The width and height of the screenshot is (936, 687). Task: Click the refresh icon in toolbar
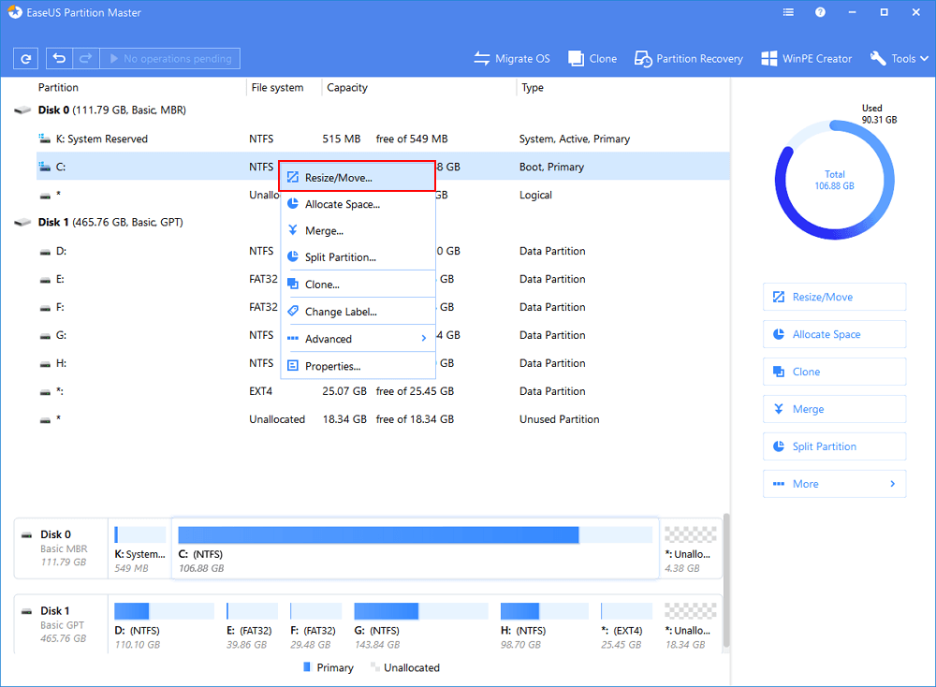(x=25, y=58)
